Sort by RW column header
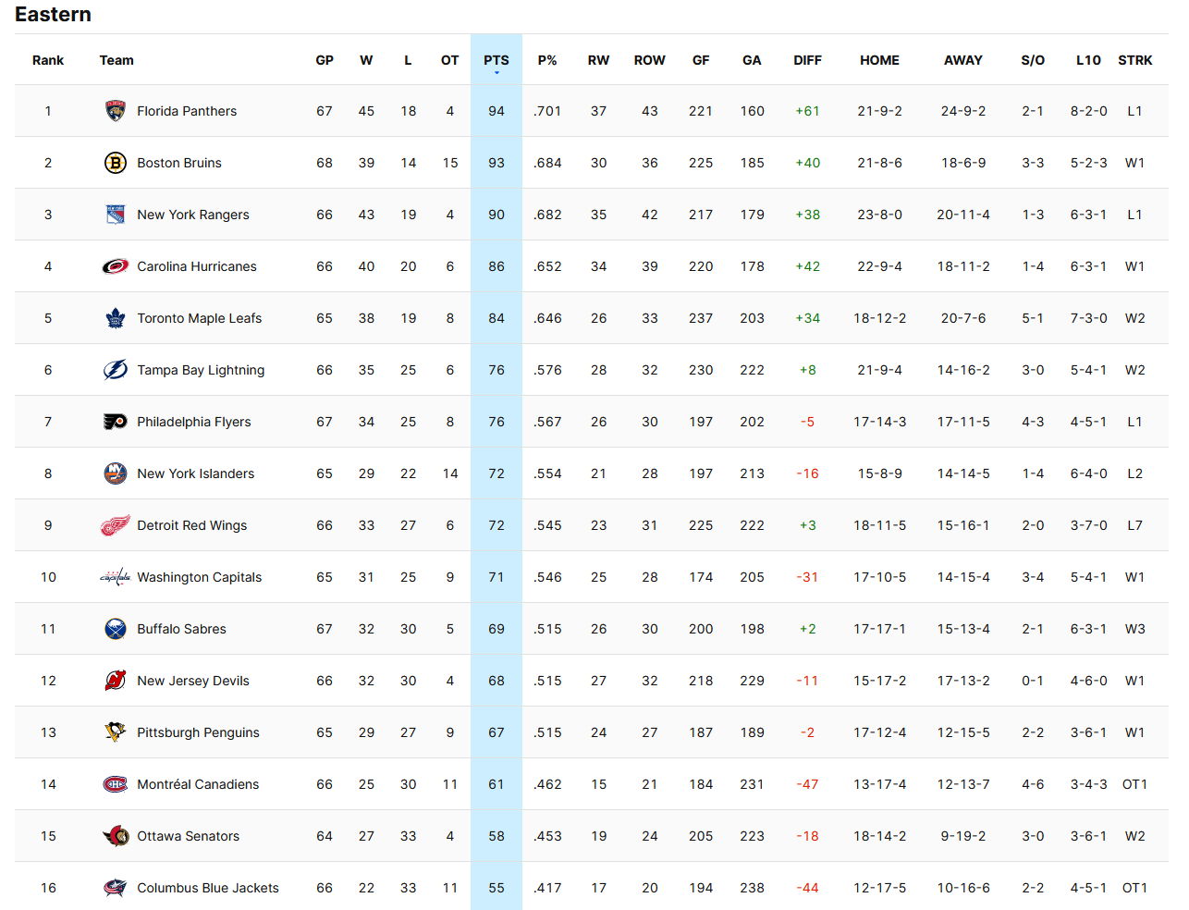This screenshot has width=1189, height=910. click(599, 60)
